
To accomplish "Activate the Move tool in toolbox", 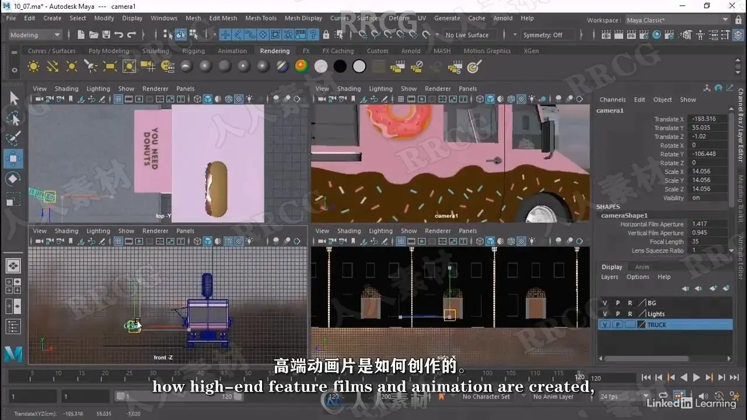I will (x=13, y=159).
